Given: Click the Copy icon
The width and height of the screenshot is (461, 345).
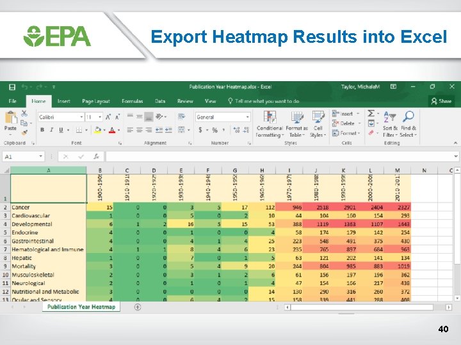Looking at the screenshot, I should (x=24, y=123).
